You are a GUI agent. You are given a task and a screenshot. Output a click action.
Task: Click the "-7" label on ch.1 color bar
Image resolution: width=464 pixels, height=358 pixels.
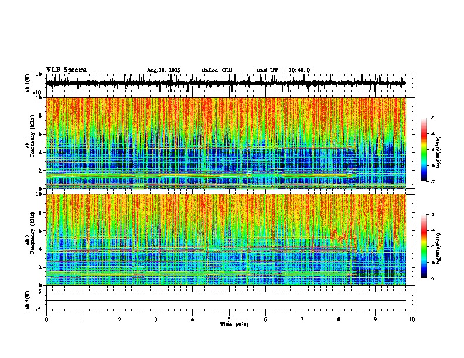coord(432,181)
